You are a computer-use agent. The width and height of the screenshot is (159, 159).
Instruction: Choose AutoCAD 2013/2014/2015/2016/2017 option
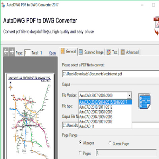[105, 102]
